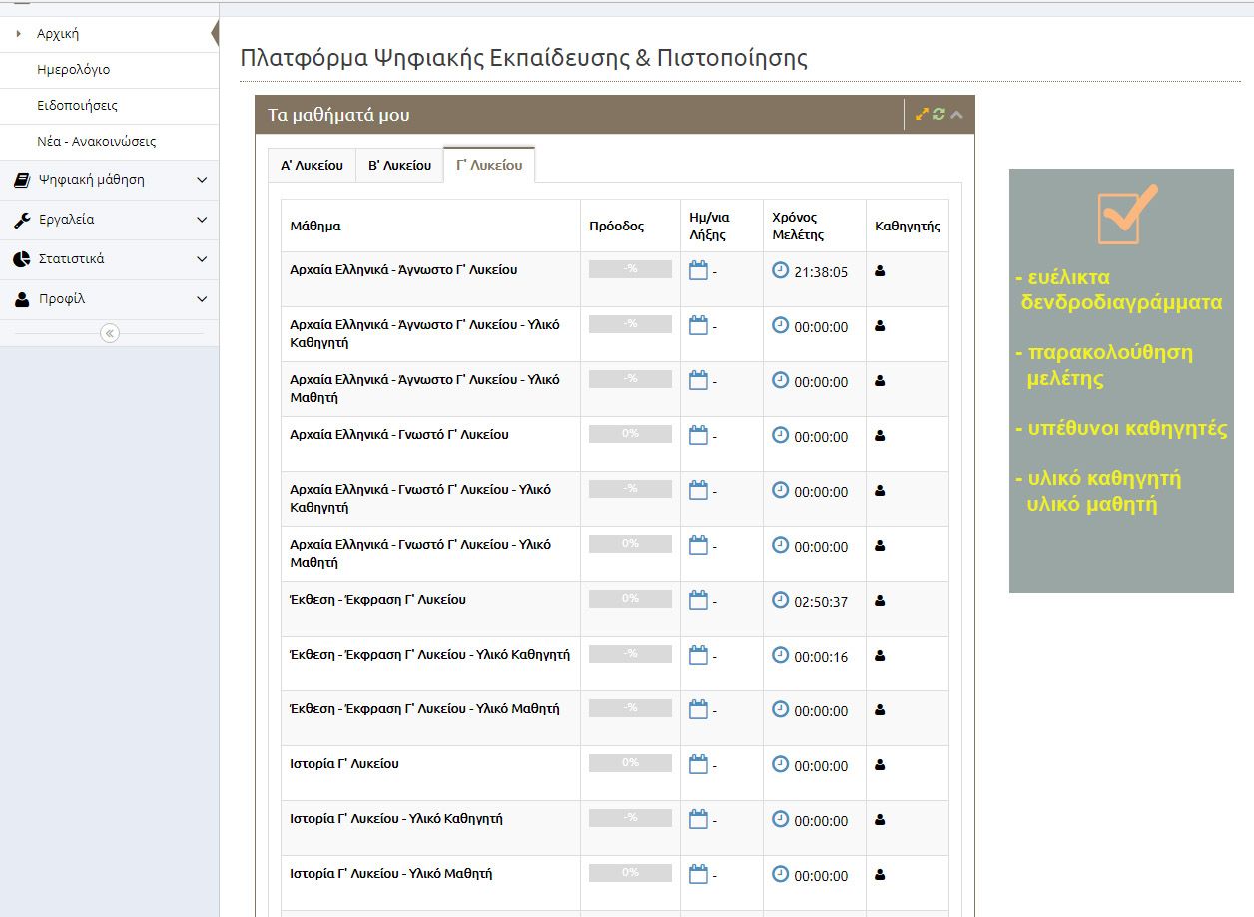Expand the Εργαλεία sidebar menu
The width and height of the screenshot is (1254, 917).
coord(110,220)
